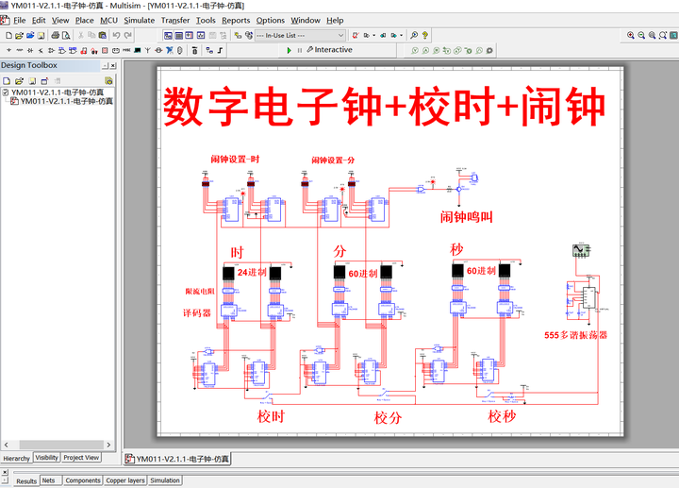Place a bus on schematic
Viewport: 679px width, 488px height.
tap(221, 51)
